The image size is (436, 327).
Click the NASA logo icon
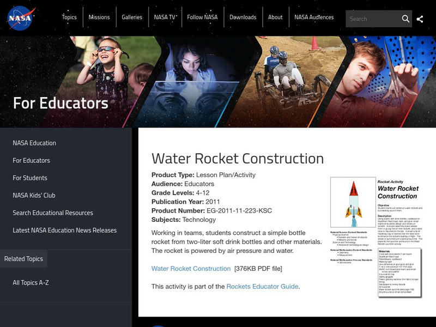tap(21, 18)
